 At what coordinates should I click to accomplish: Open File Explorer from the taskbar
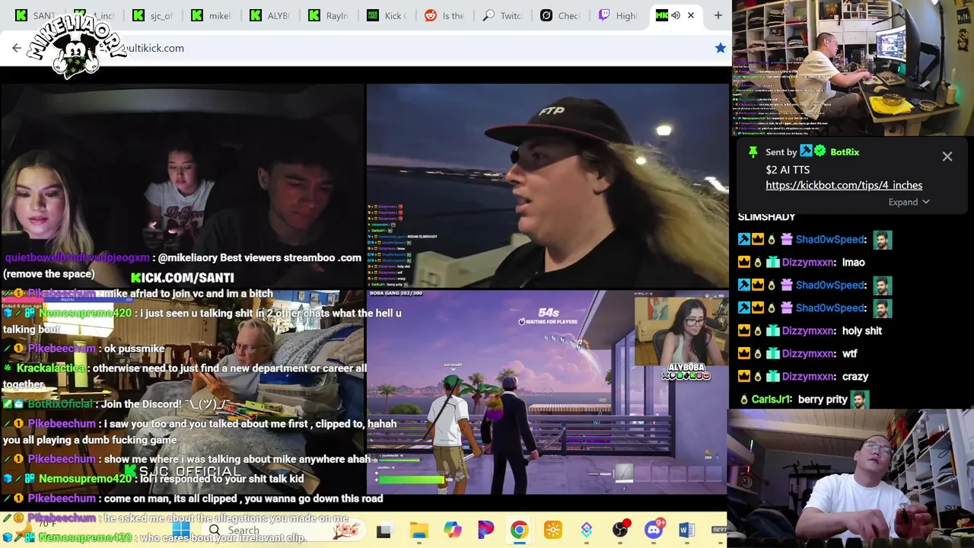[419, 530]
